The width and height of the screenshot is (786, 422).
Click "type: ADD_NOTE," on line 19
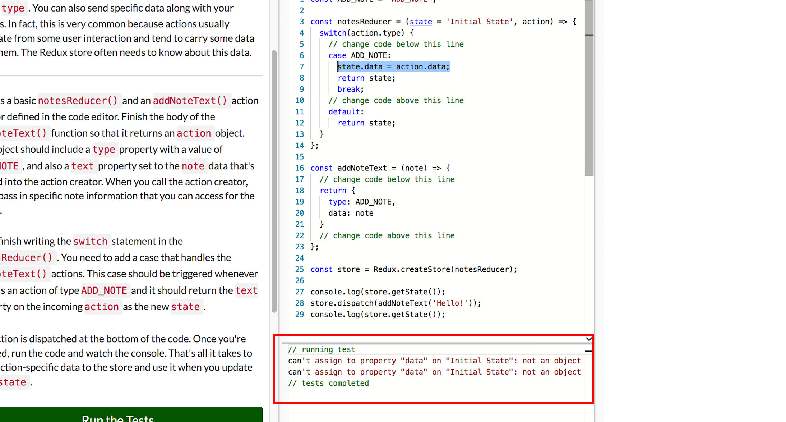[x=362, y=202]
